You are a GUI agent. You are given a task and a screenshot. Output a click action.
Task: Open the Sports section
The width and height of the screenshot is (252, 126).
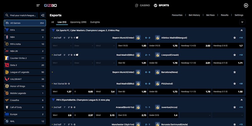click(x=161, y=5)
